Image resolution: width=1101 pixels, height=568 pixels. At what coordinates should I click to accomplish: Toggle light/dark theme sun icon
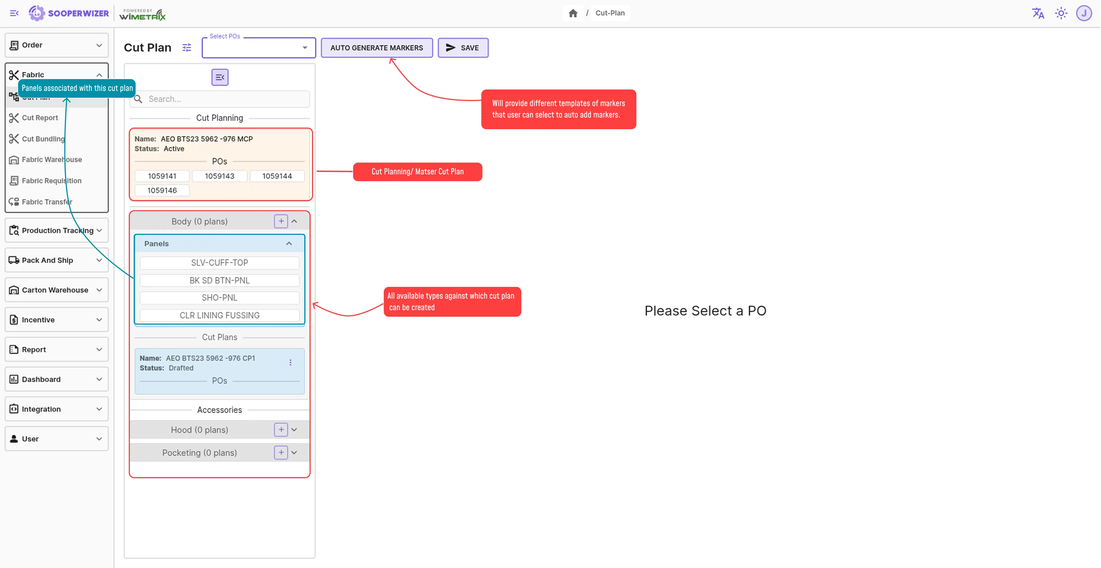click(x=1061, y=13)
